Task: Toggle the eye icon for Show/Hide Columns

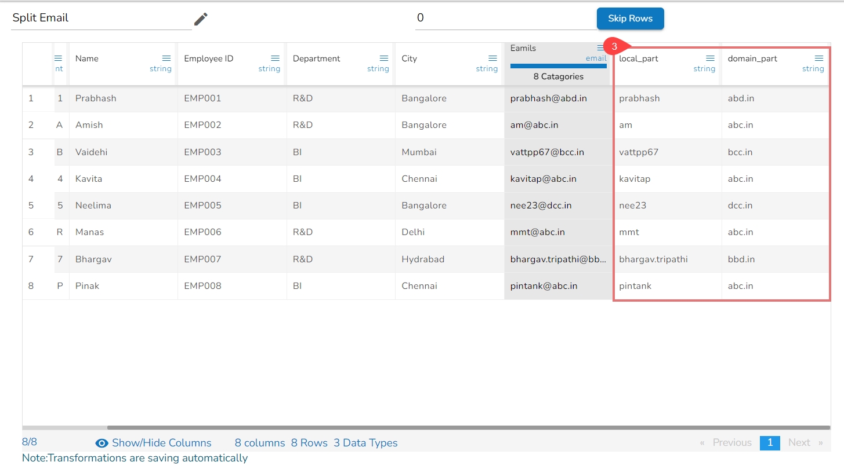Action: tap(102, 443)
